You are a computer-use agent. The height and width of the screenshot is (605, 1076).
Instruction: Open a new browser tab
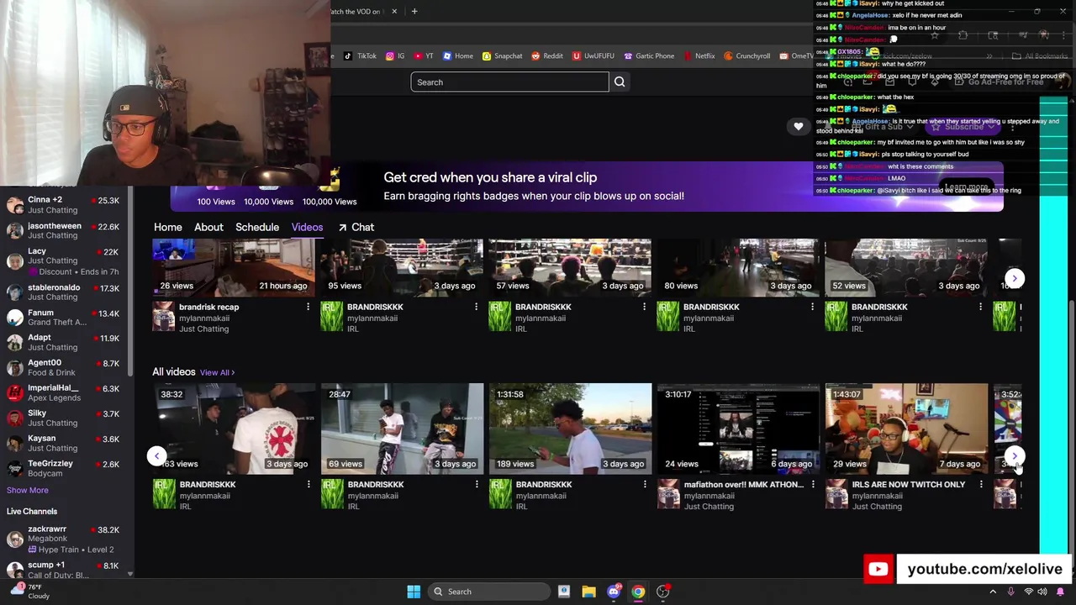click(414, 12)
